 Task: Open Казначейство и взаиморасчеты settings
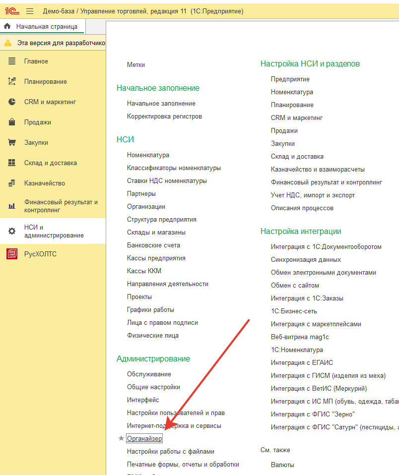[x=318, y=170]
